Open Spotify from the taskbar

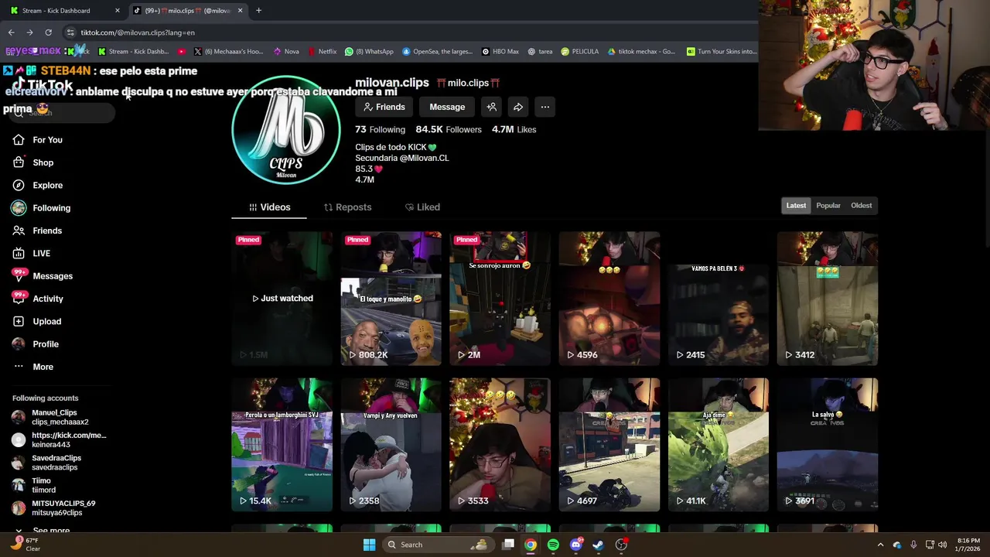click(x=553, y=545)
